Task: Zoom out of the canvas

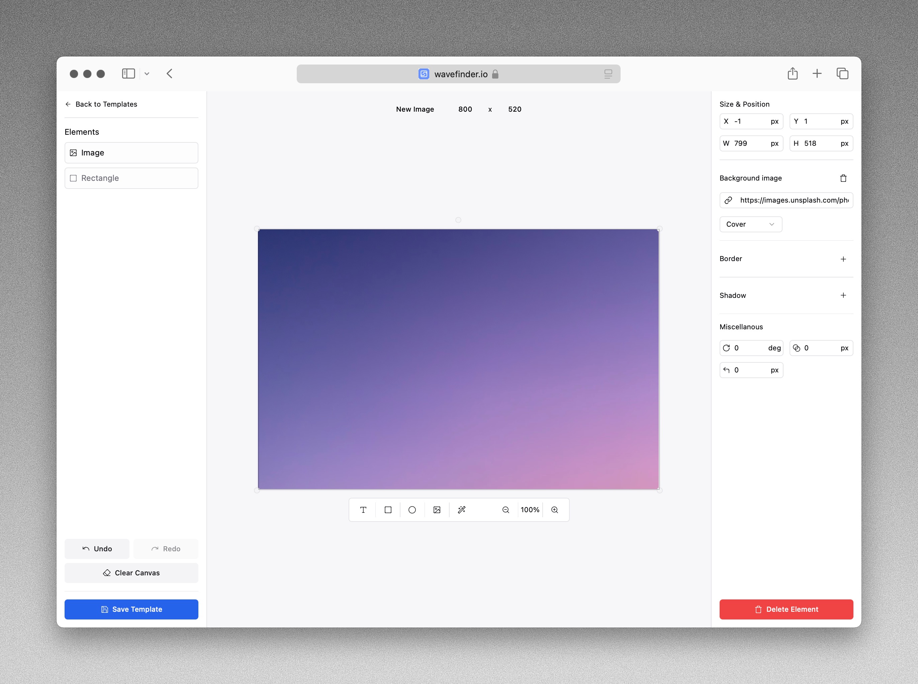Action: (506, 510)
